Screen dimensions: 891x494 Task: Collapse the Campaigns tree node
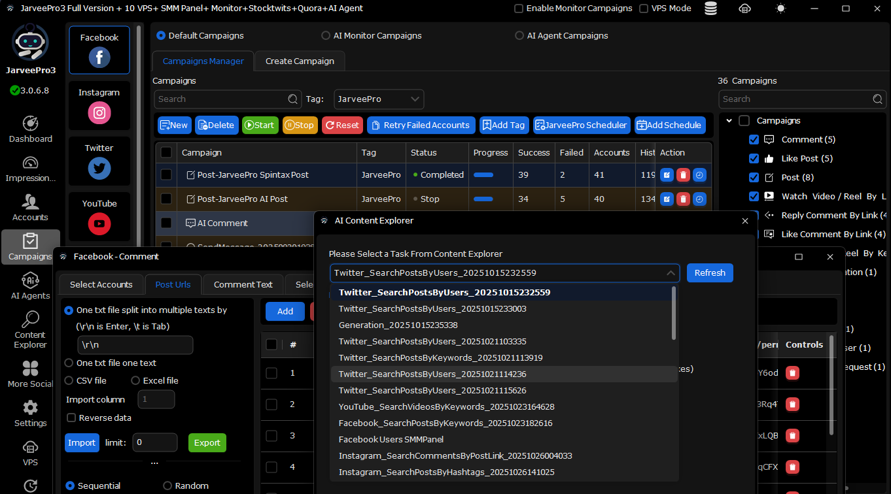[x=727, y=121]
